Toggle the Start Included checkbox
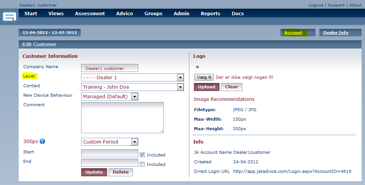365x185 pixels. 142,155
